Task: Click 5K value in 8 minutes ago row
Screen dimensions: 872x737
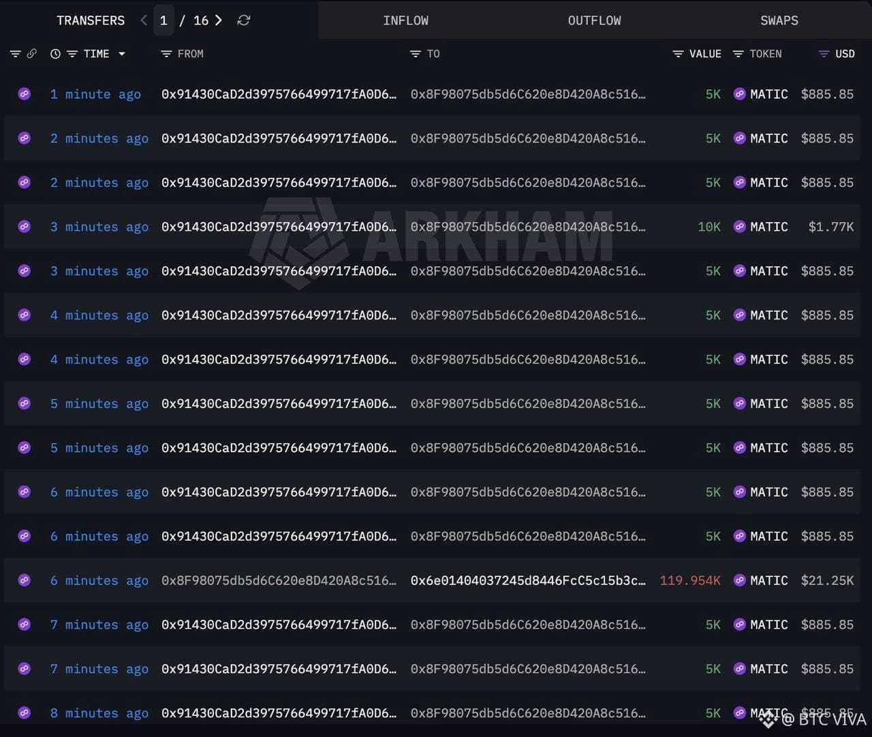Action: [x=713, y=713]
